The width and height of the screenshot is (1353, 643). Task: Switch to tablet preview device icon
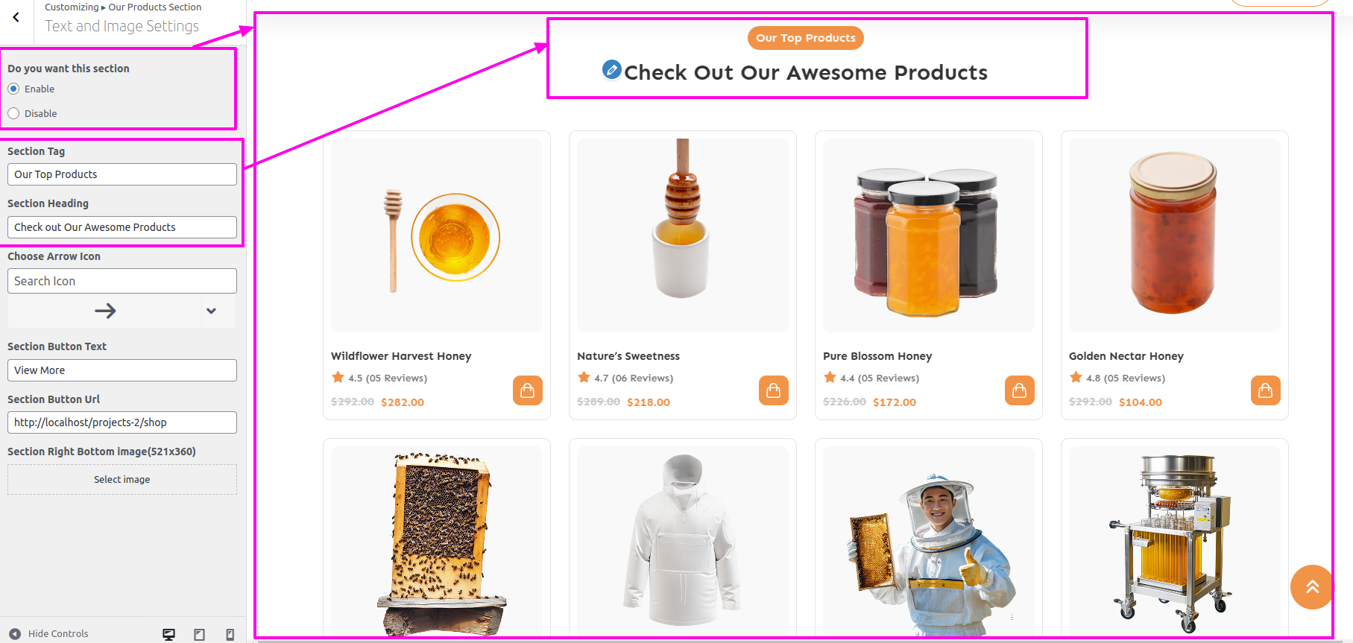(199, 634)
